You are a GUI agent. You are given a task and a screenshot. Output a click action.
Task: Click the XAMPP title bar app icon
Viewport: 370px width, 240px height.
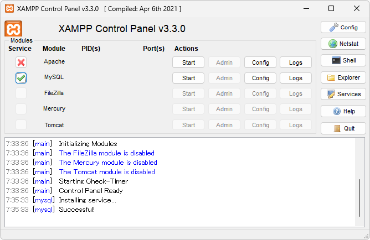click(9, 8)
